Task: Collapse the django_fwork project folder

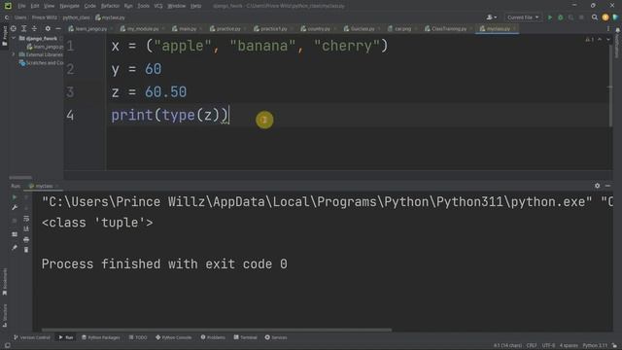Action: (x=14, y=39)
